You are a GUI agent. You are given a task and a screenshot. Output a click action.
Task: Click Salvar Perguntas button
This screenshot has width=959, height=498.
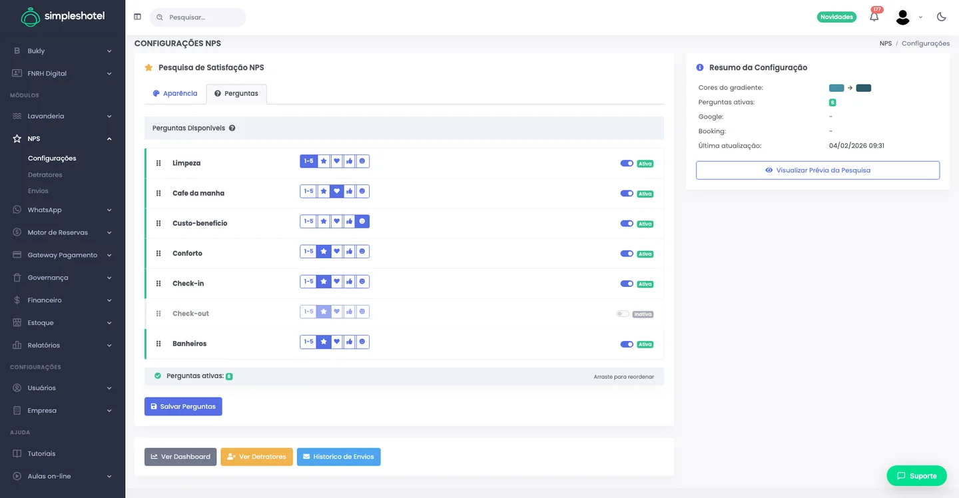[x=183, y=406]
